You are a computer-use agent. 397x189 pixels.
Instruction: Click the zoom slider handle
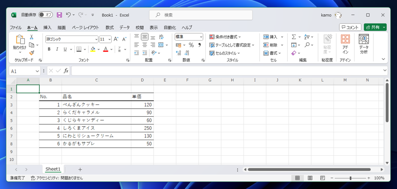[350, 178]
